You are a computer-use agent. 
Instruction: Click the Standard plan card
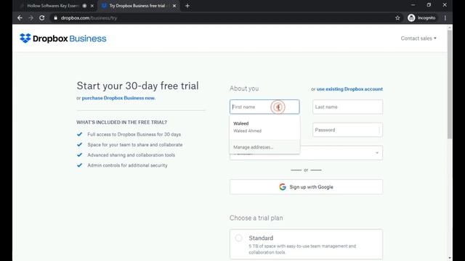[306, 244]
